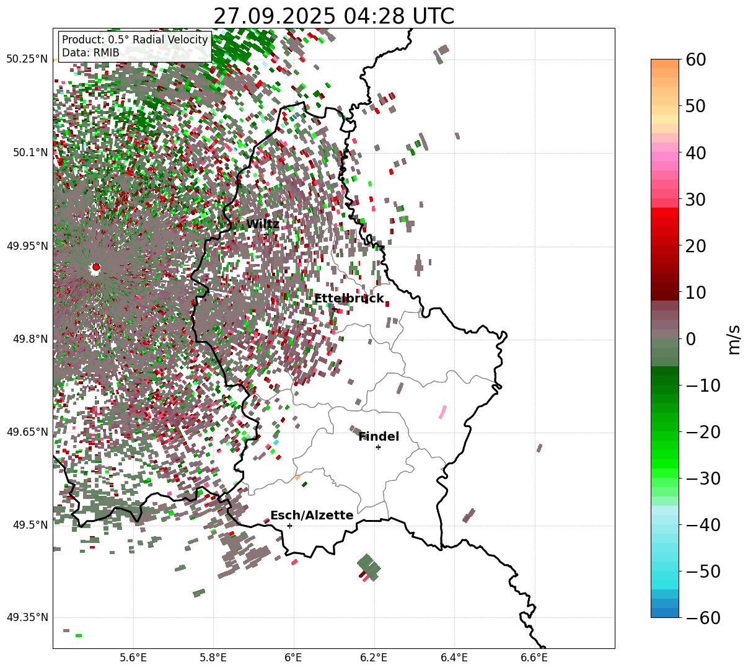Click the 50.1°N latitude tick label

click(30, 152)
